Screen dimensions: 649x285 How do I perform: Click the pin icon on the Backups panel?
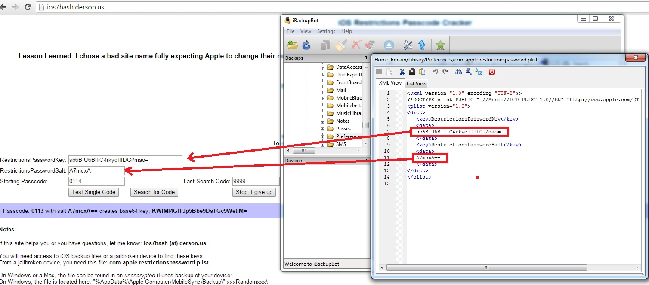pos(366,58)
